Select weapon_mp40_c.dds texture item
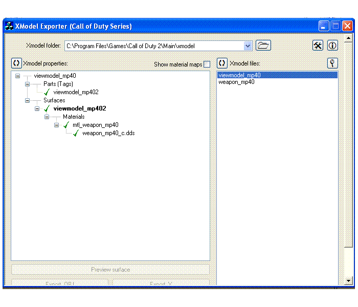The width and height of the screenshot is (358, 307). tap(108, 133)
